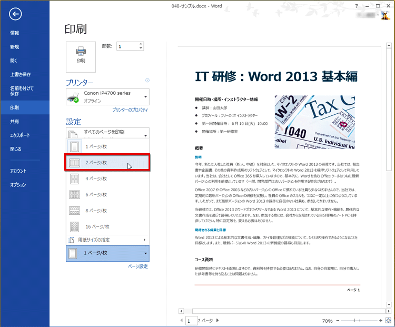395x327 pixels.
Task: Open プリンターのプロパティ link
Action: pyautogui.click(x=130, y=110)
